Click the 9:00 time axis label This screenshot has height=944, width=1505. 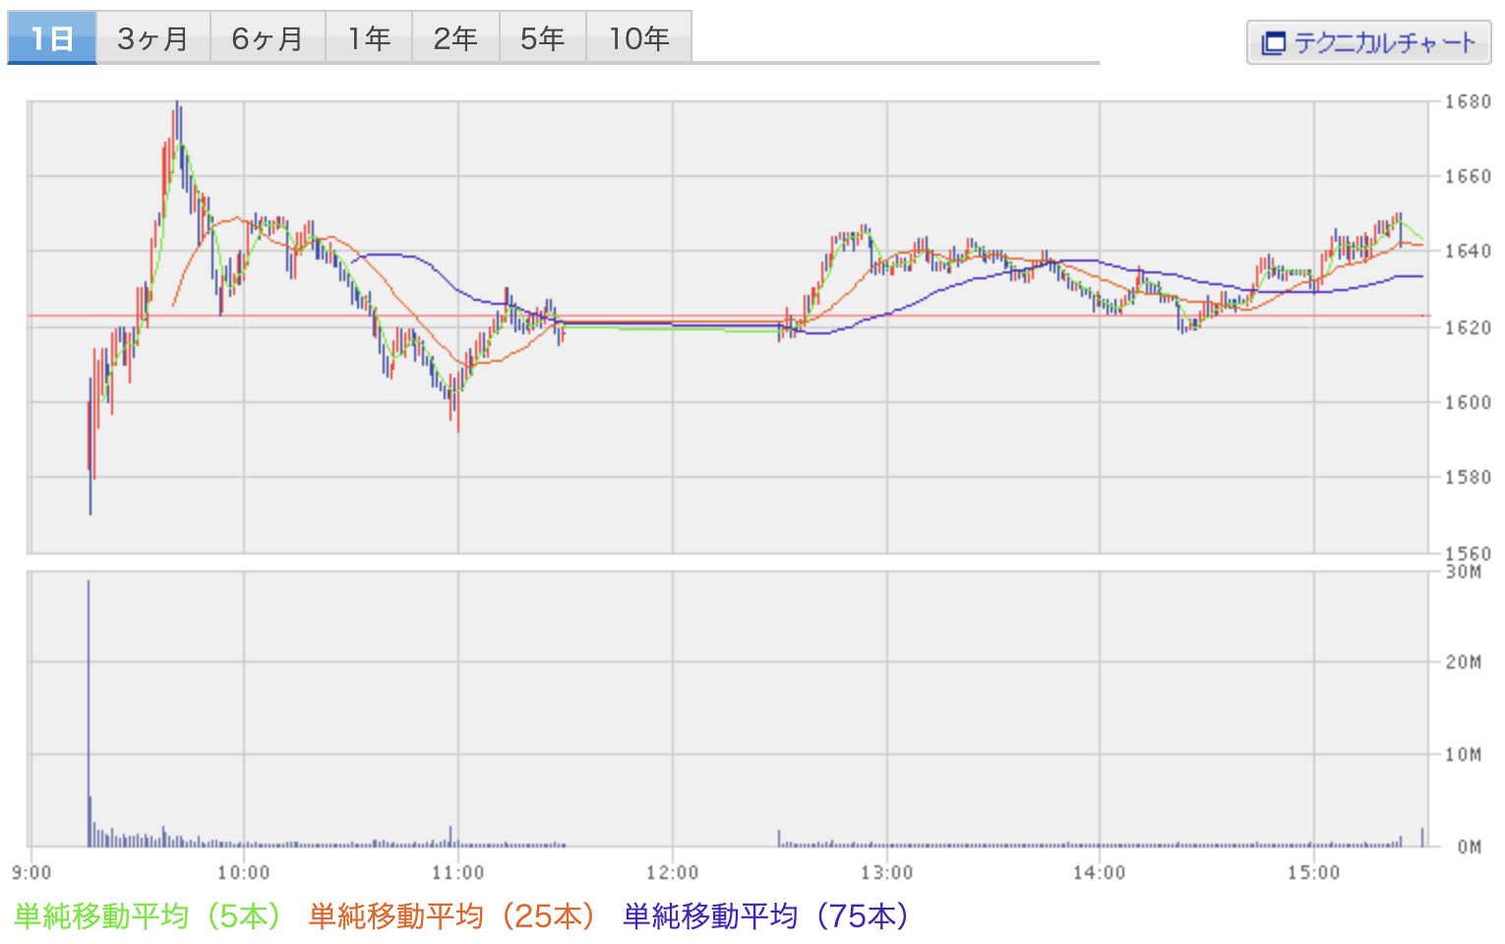[31, 872]
